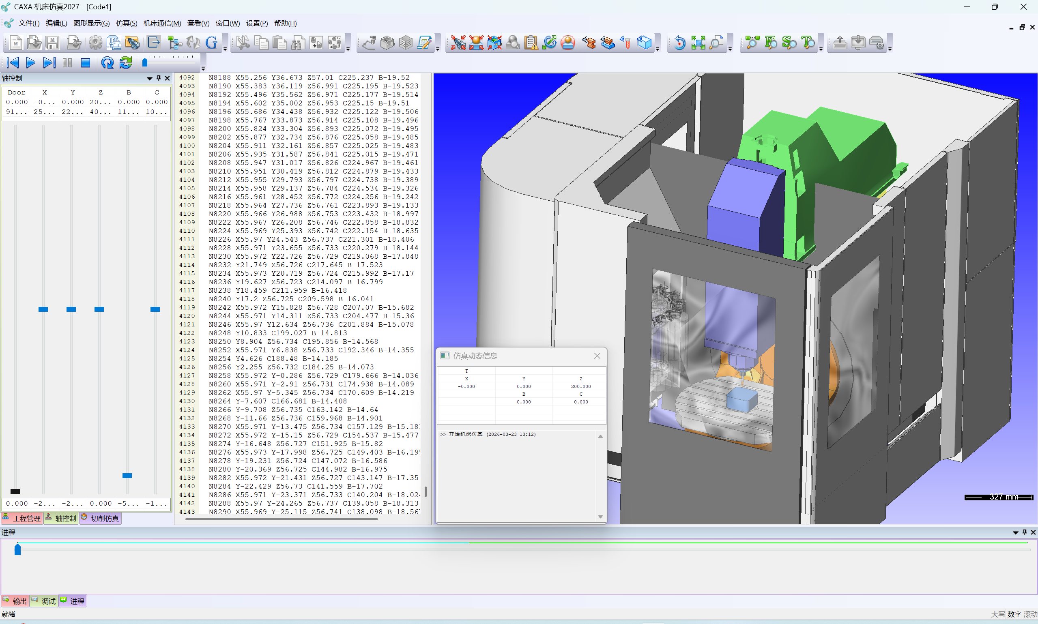Click the play simulation button
Viewport: 1038px width, 624px height.
[x=30, y=63]
